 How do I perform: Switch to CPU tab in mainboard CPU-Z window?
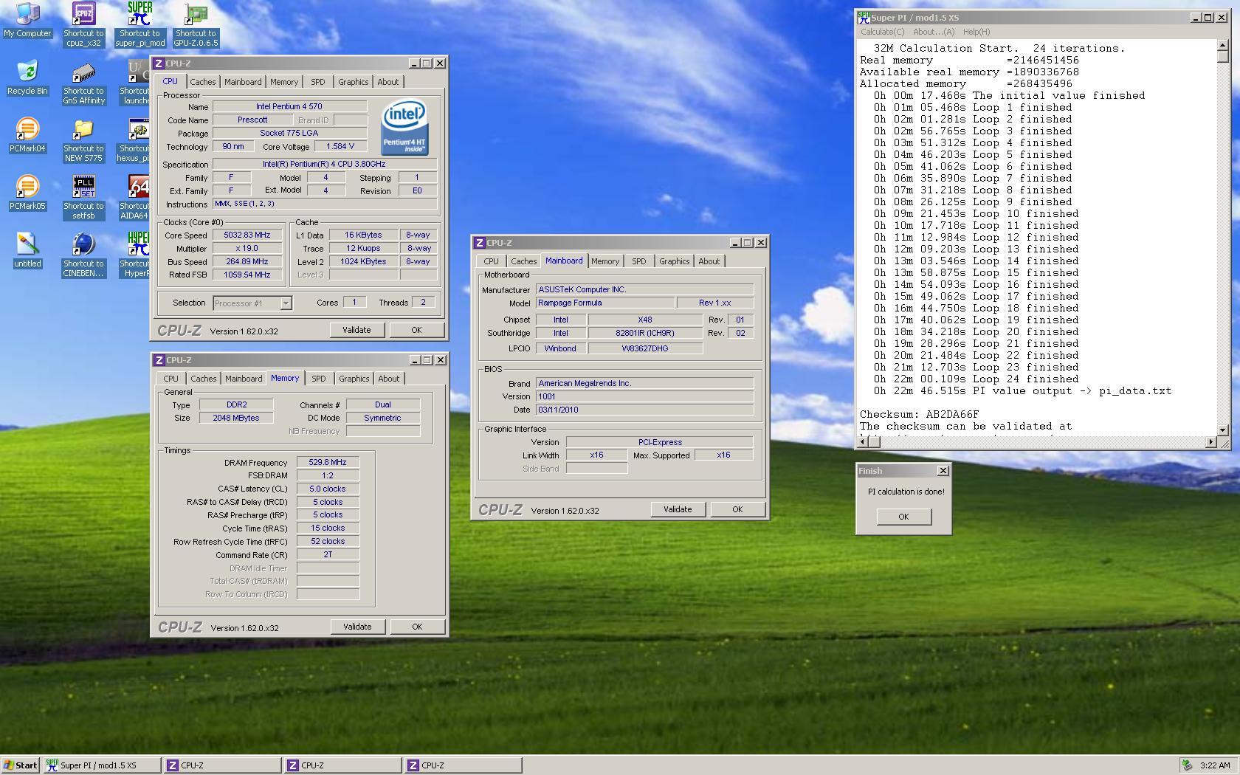(x=491, y=261)
